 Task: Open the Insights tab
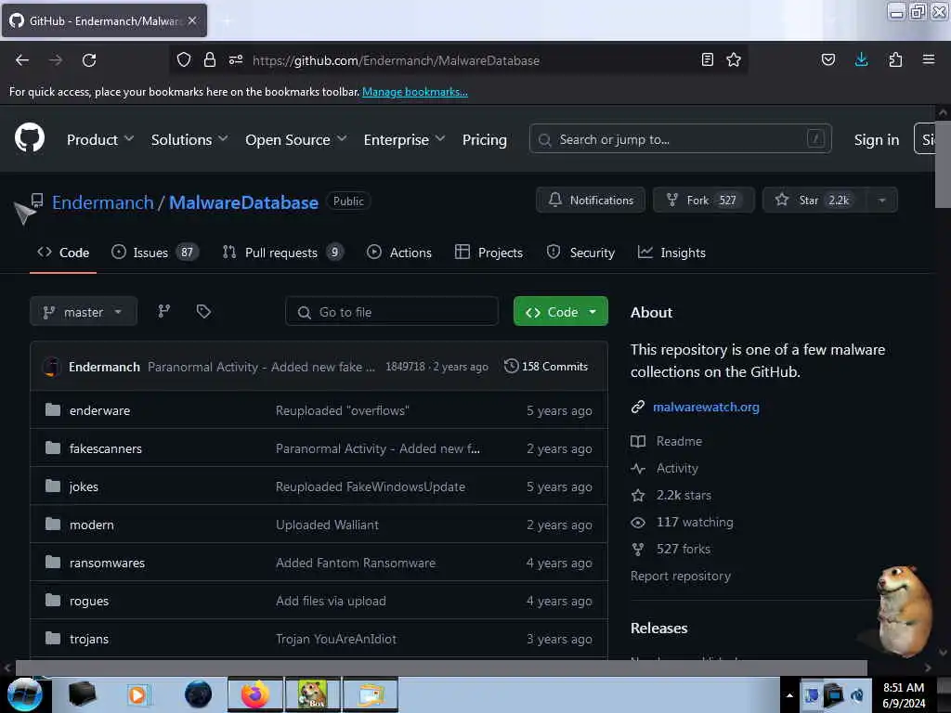[x=671, y=253]
